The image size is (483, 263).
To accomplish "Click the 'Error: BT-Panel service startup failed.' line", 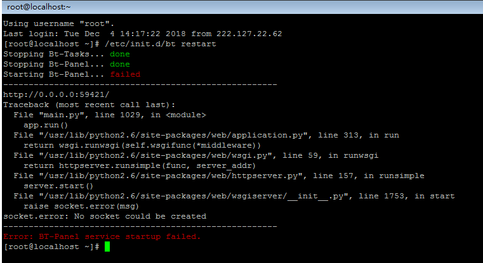I will [x=102, y=236].
